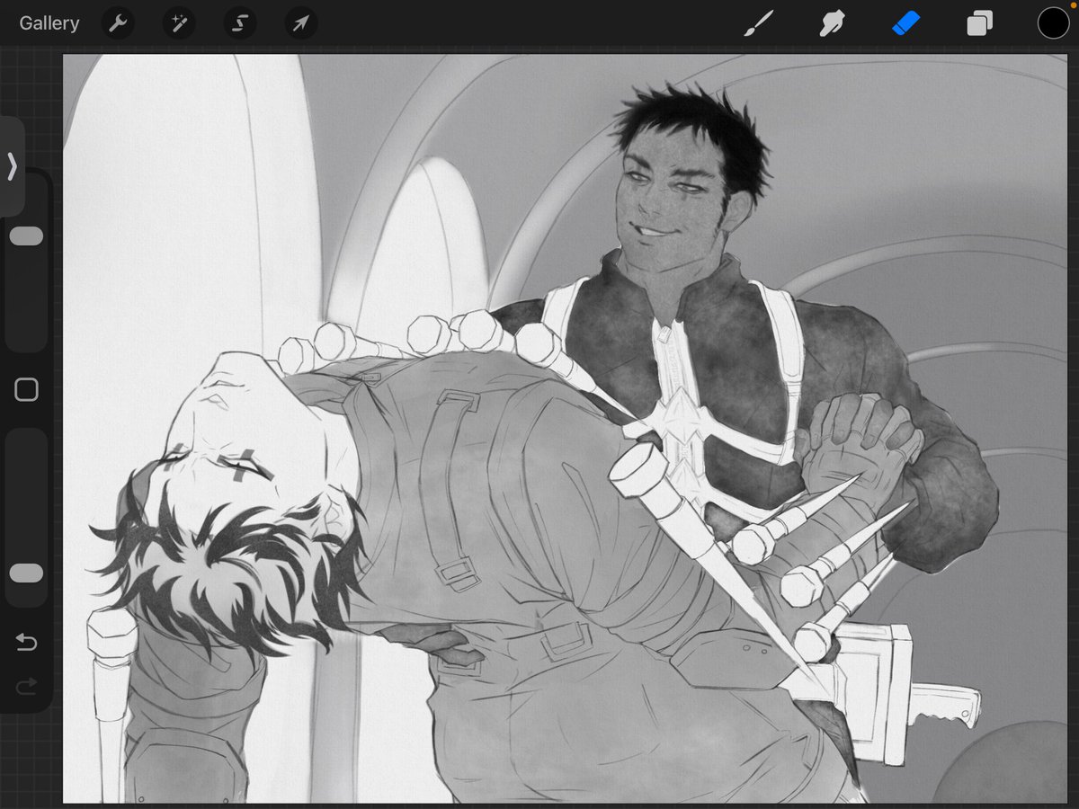Undo the last action

click(26, 642)
